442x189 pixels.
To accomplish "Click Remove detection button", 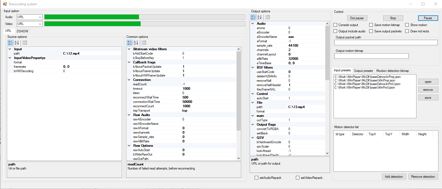I will coord(423,177).
